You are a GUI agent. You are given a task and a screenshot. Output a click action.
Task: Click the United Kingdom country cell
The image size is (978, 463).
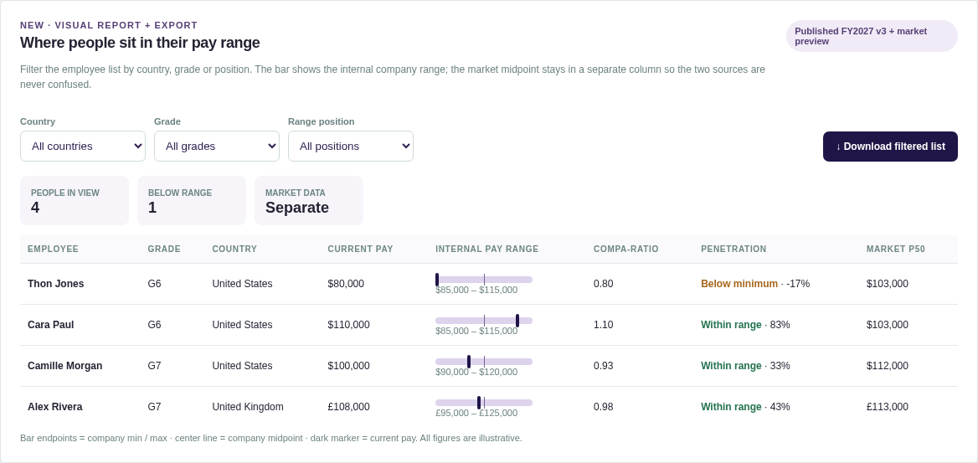[x=248, y=408]
